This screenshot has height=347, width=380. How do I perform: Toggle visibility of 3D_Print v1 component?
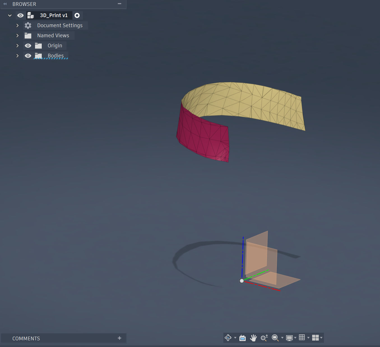tap(20, 15)
